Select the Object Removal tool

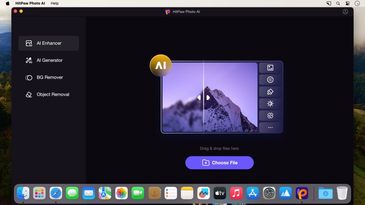click(x=48, y=94)
